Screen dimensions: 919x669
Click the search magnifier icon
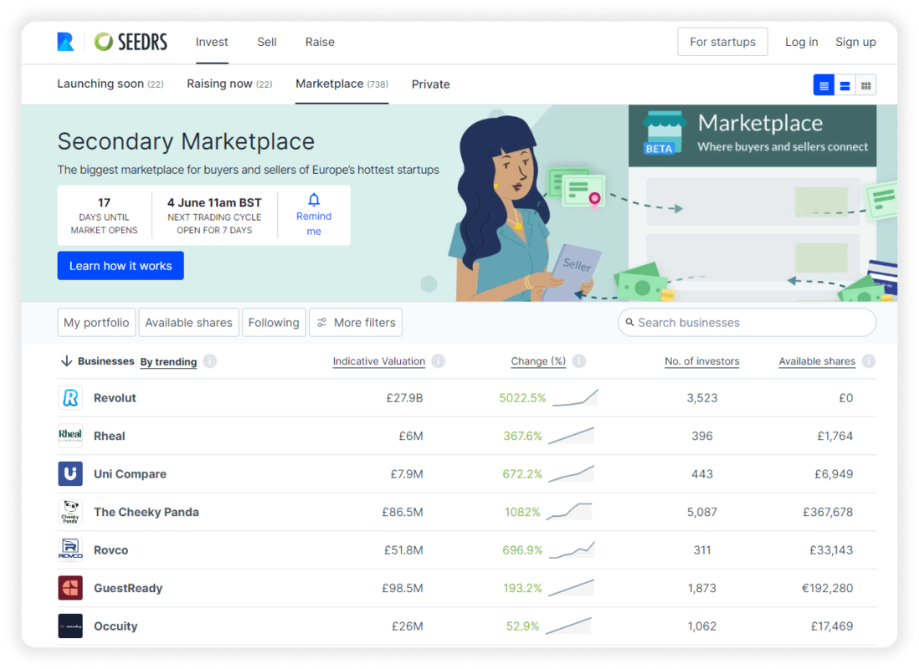(x=629, y=322)
